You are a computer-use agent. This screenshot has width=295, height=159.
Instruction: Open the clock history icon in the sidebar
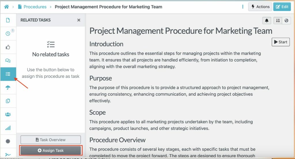click(8, 34)
